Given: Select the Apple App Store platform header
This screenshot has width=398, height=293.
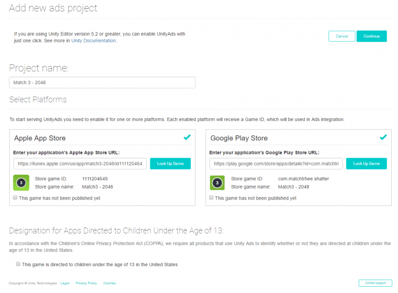Looking at the screenshot, I should [x=40, y=138].
